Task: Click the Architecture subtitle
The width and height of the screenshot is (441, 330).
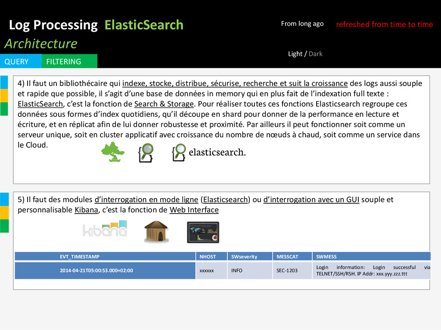Action: point(41,43)
